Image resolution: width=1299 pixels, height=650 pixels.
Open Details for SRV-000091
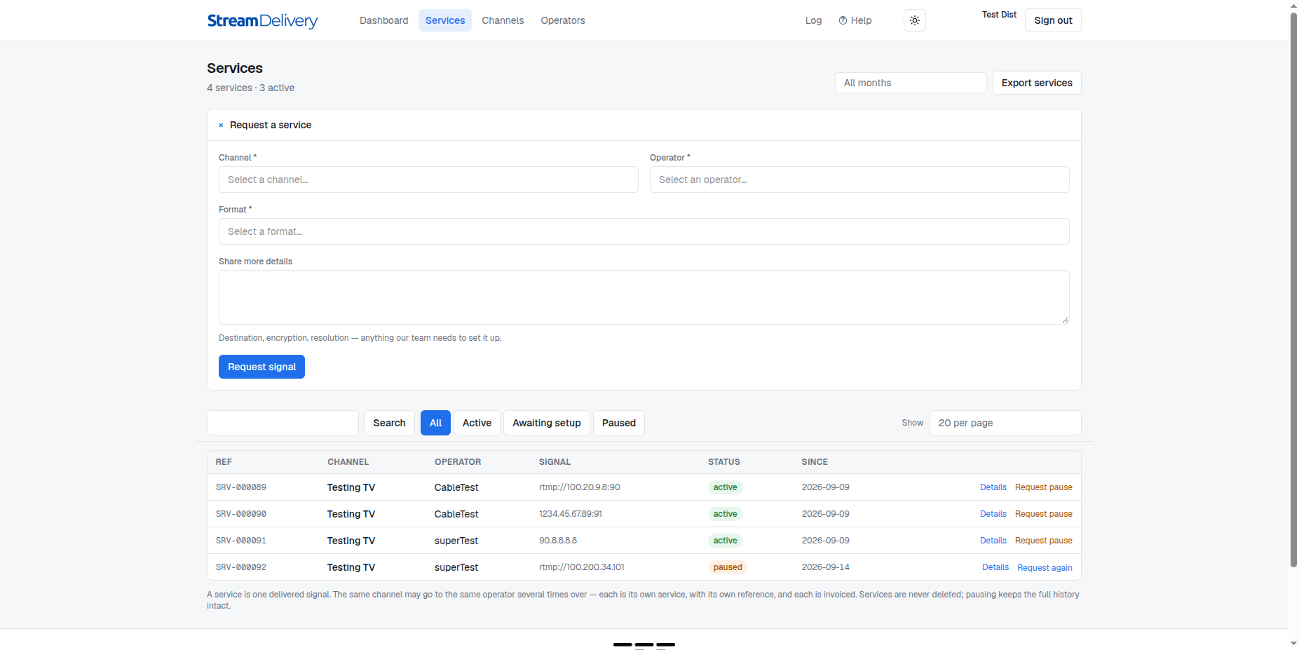click(x=993, y=541)
